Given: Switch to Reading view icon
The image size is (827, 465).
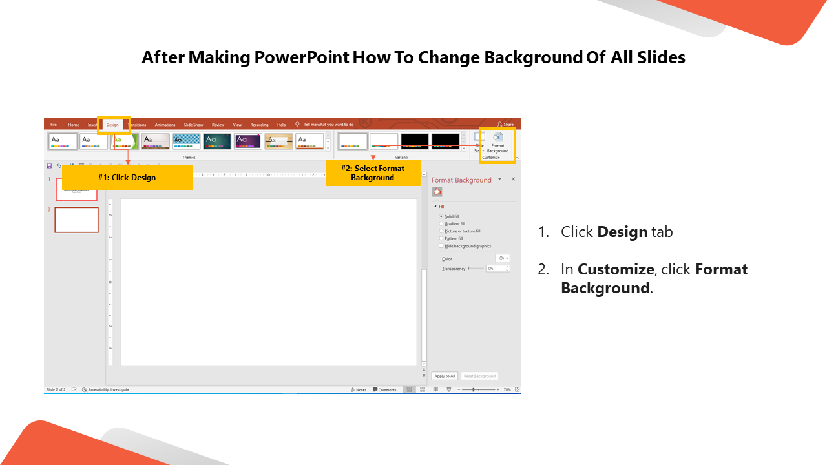Looking at the screenshot, I should [x=435, y=389].
